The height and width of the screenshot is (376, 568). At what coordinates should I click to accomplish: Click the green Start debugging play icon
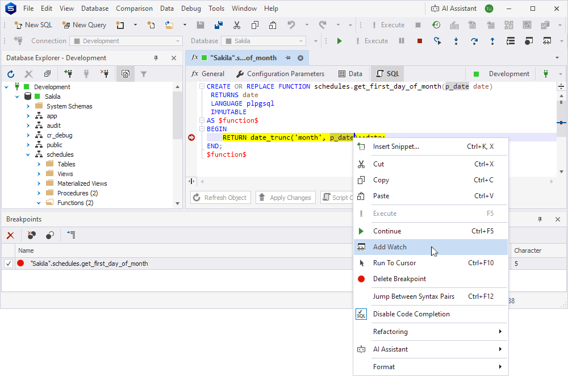(x=340, y=41)
